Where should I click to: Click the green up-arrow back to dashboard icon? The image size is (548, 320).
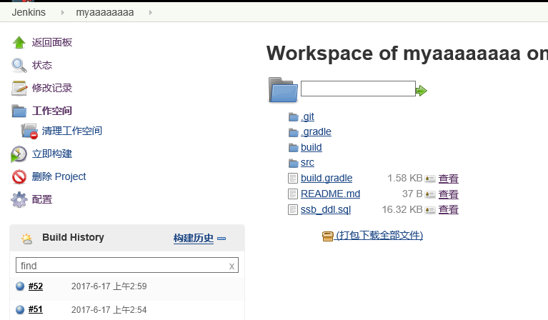[x=19, y=43]
